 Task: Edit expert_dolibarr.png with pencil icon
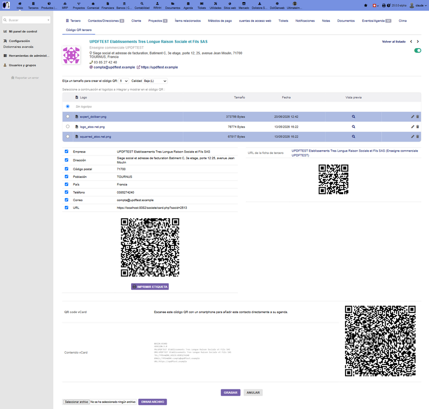click(413, 116)
